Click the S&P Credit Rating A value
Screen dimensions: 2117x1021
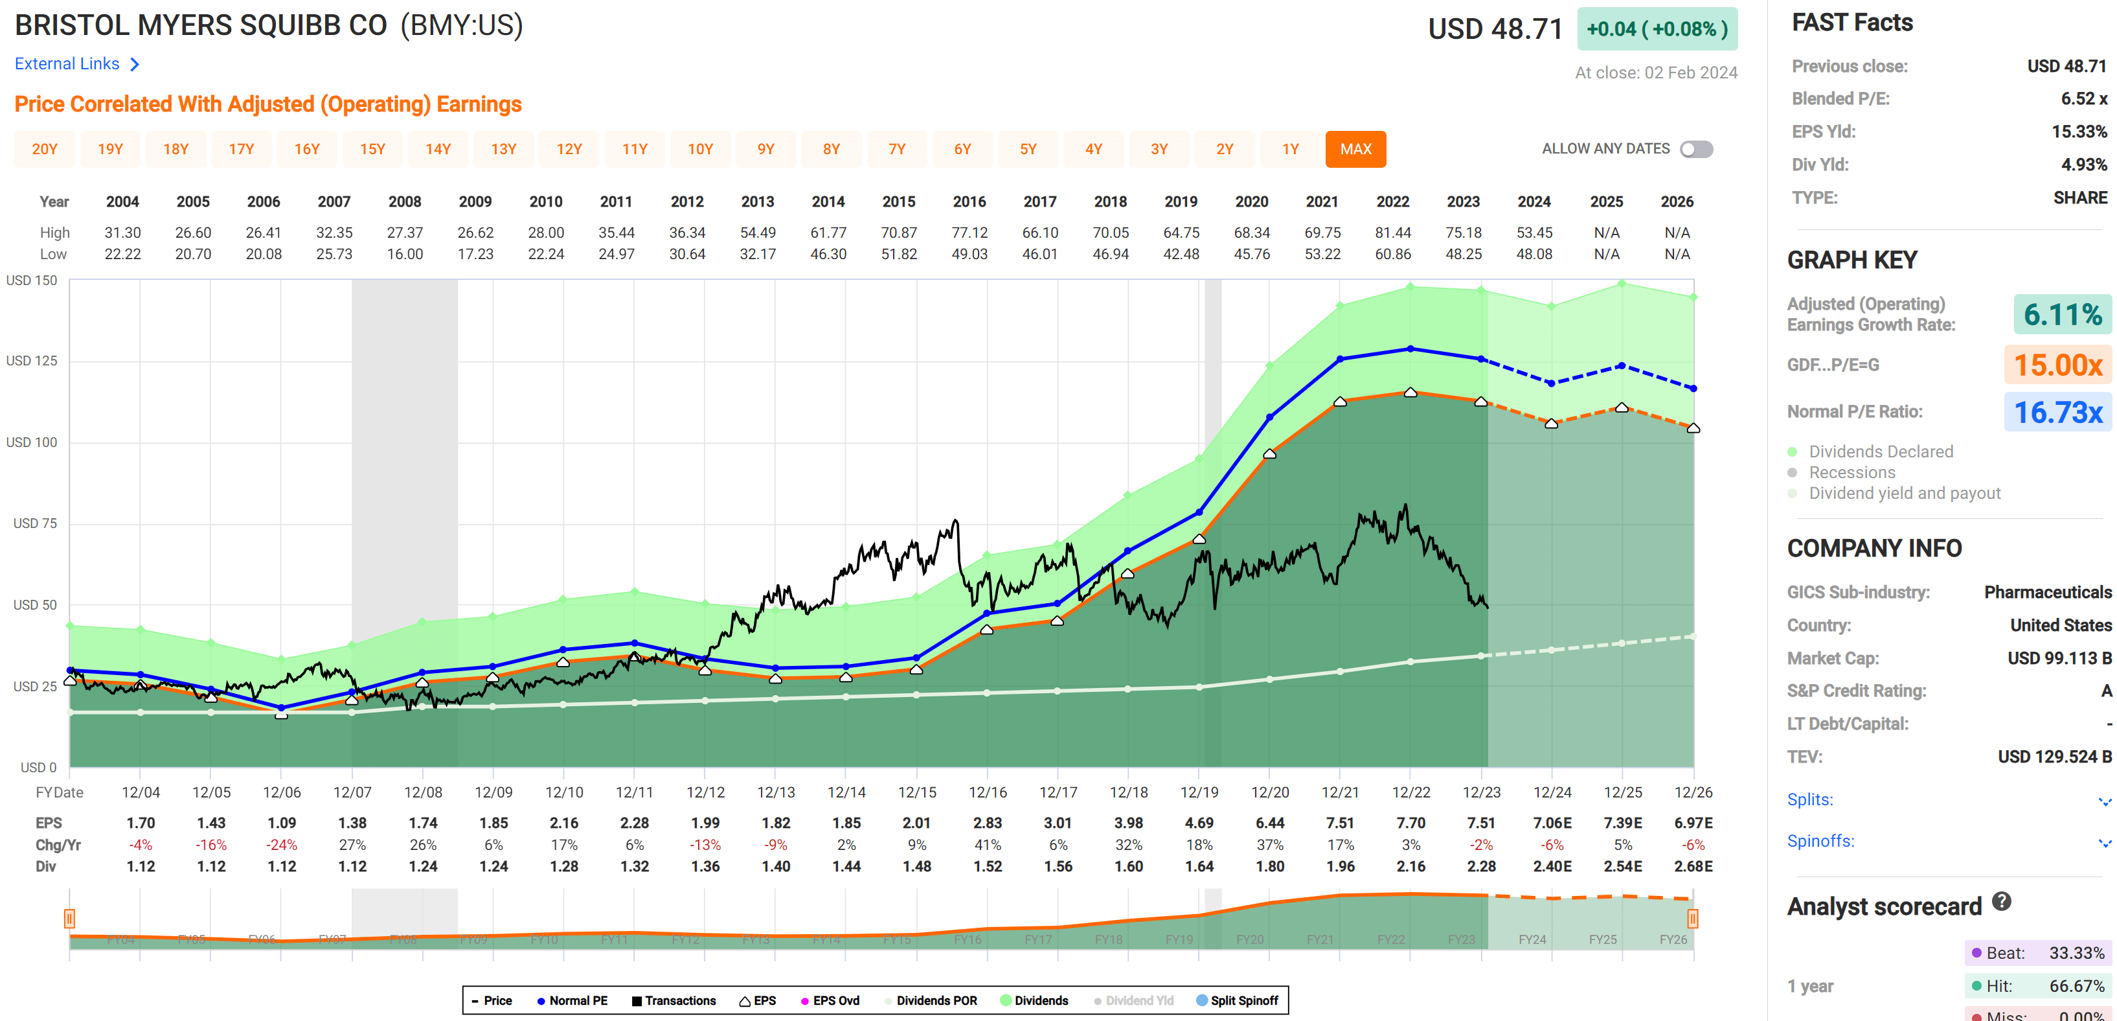click(2105, 691)
